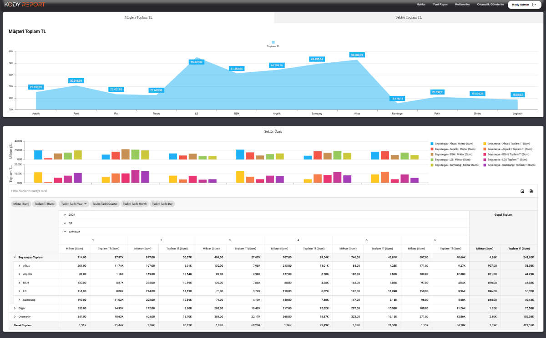Screen dimensions: 546x338
Task: Open the Otomatik Gönderim menu item
Action: [x=490, y=5]
